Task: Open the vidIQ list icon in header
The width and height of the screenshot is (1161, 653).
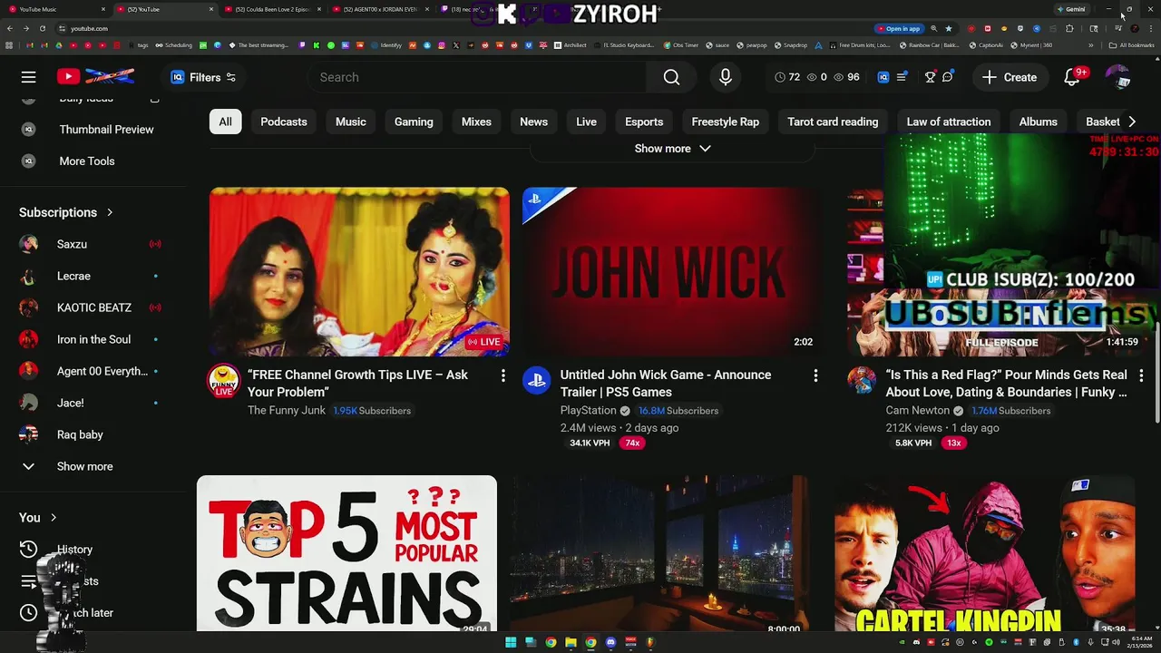Action: [x=902, y=77]
